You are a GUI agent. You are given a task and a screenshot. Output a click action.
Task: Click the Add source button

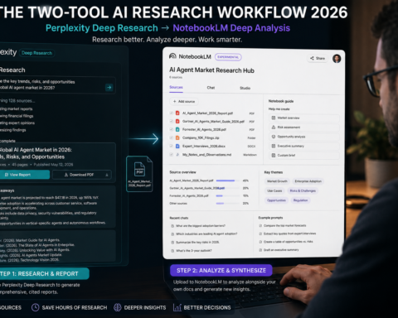(184, 102)
